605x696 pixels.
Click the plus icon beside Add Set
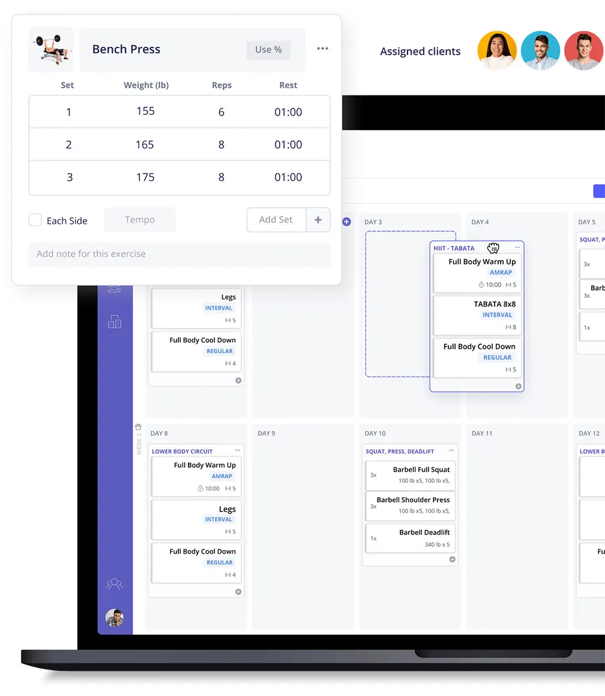[318, 220]
